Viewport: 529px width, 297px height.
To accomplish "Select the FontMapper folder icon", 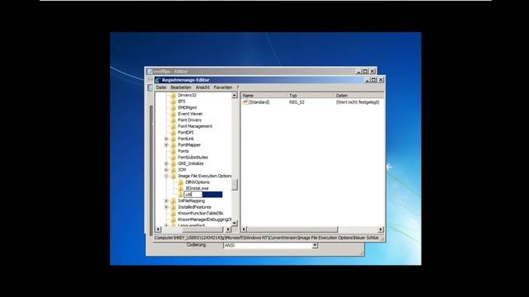I will pos(173,145).
